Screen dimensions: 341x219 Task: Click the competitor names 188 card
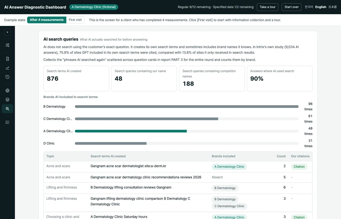(212, 79)
